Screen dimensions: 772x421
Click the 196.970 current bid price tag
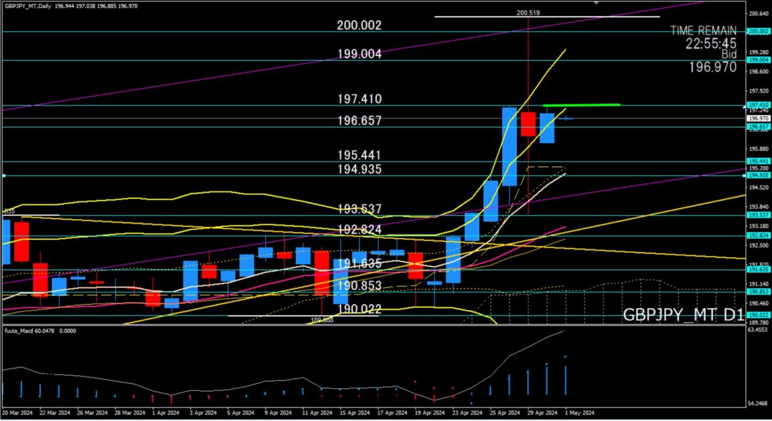coord(758,118)
